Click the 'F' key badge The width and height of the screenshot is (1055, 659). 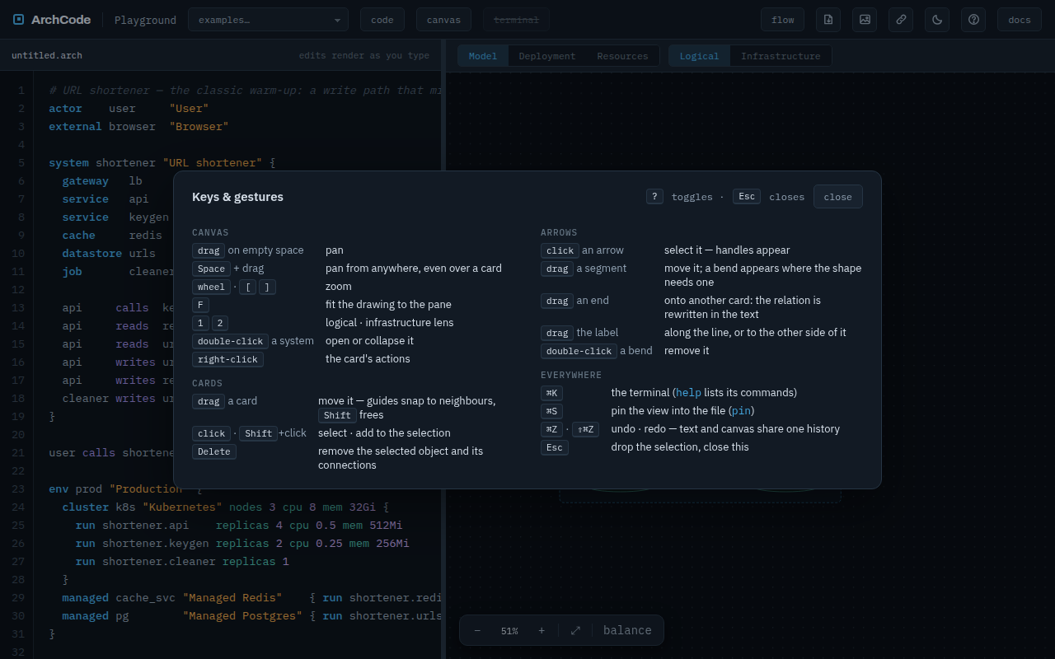(x=200, y=305)
